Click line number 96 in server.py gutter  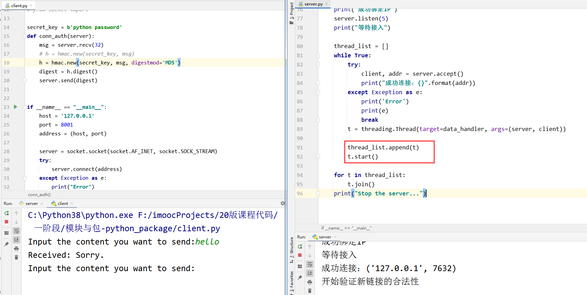click(x=300, y=193)
